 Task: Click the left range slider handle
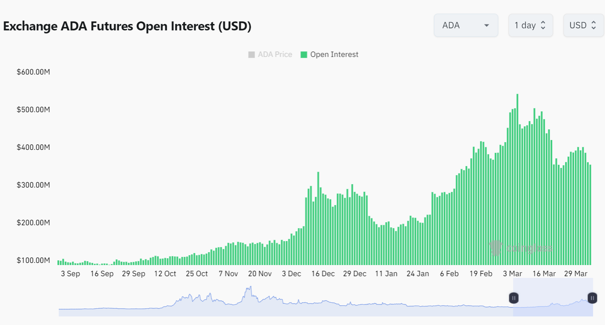tap(514, 298)
